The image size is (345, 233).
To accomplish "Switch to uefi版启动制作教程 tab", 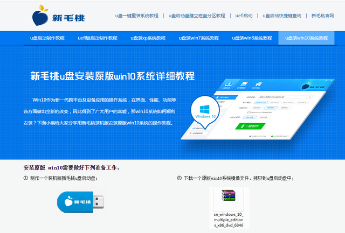I will 98,38.
